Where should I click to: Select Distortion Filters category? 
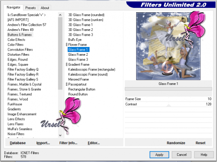18,54
